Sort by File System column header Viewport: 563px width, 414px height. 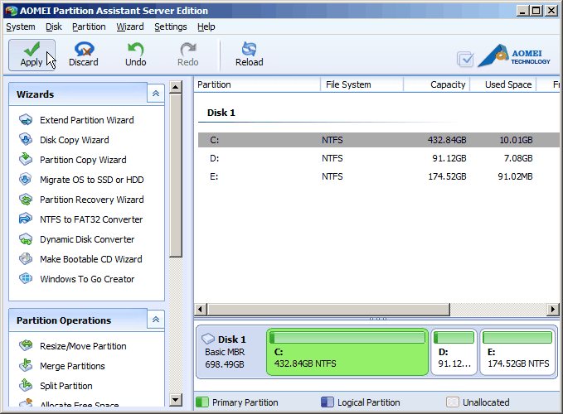point(362,84)
